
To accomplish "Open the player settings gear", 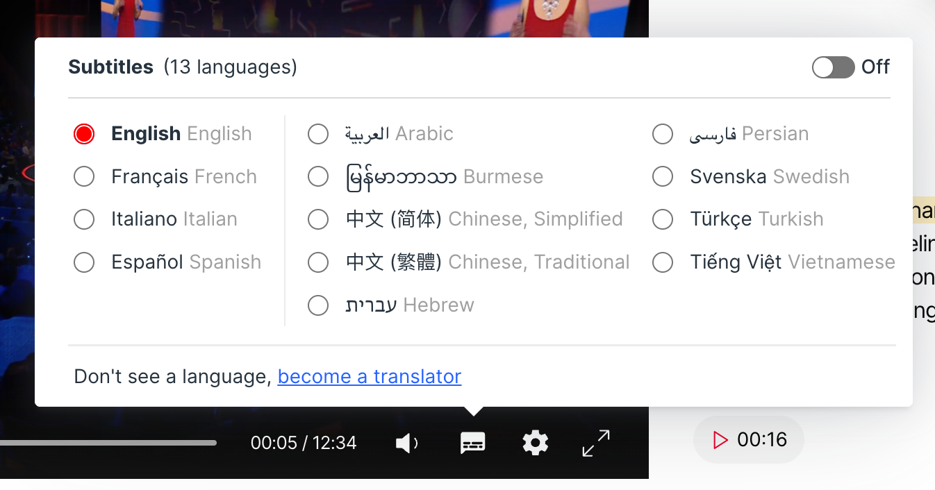I will tap(535, 442).
